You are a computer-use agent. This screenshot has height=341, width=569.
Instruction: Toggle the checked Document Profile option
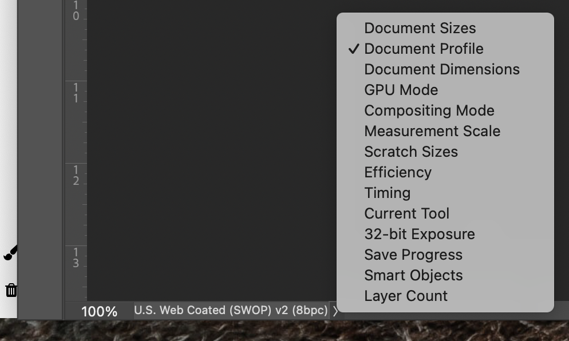pyautogui.click(x=424, y=49)
